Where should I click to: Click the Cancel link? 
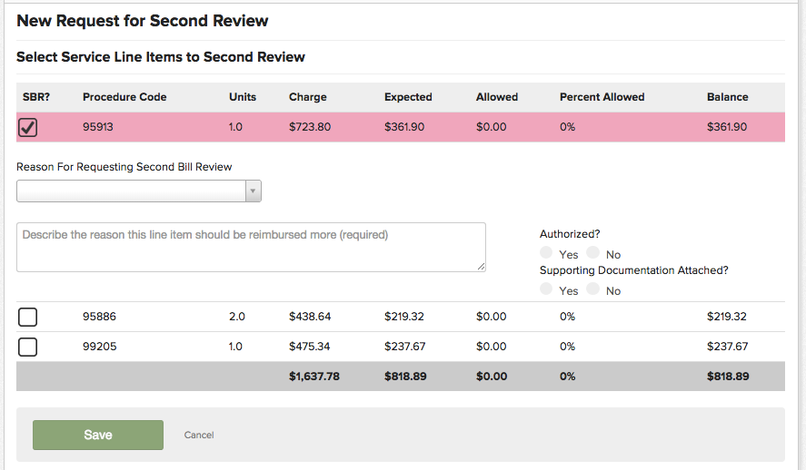click(x=199, y=436)
